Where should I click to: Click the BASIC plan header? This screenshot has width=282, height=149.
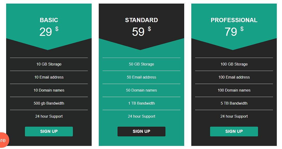click(49, 20)
